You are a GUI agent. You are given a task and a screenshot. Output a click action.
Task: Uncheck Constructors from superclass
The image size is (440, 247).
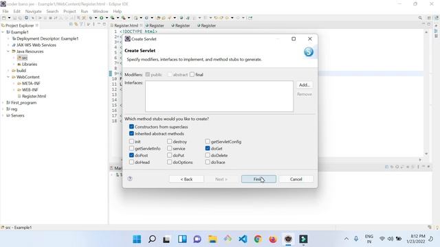point(131,126)
